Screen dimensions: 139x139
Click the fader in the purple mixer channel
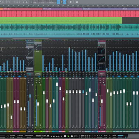tap(60, 88)
